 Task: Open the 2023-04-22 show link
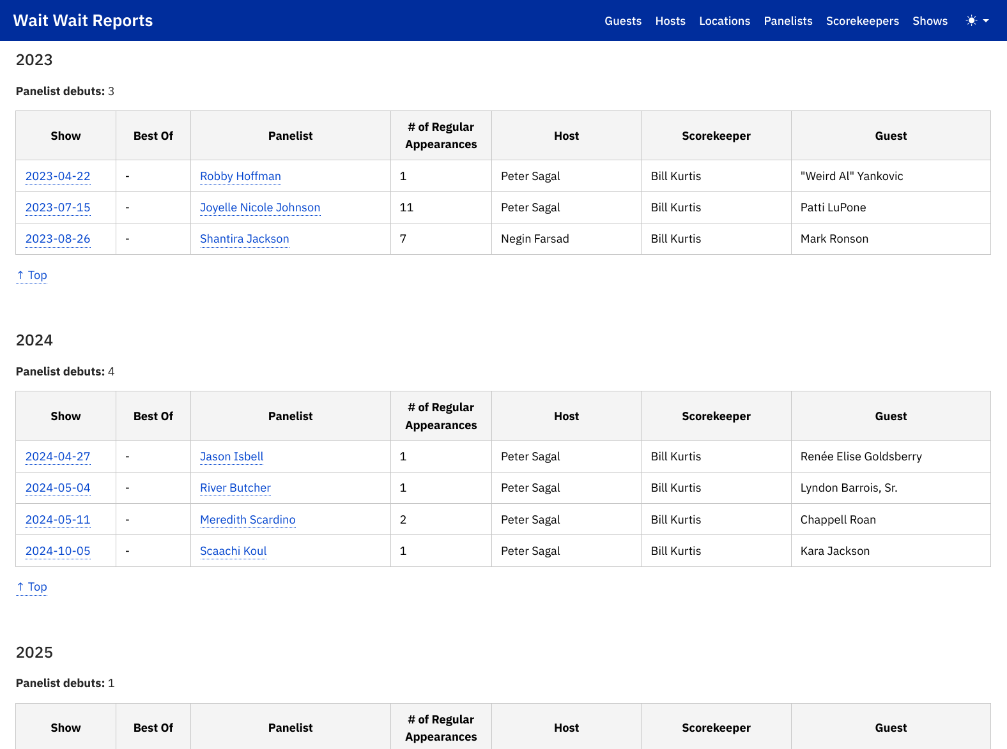[x=58, y=176]
